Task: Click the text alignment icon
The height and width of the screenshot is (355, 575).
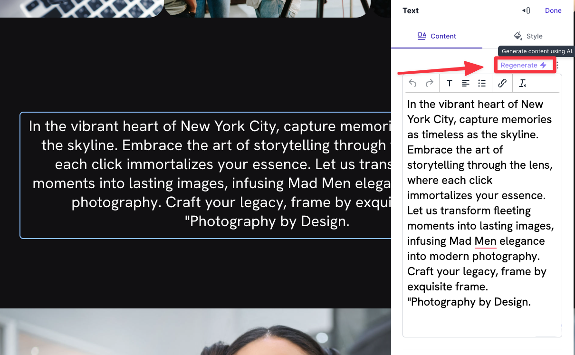Action: pyautogui.click(x=465, y=83)
